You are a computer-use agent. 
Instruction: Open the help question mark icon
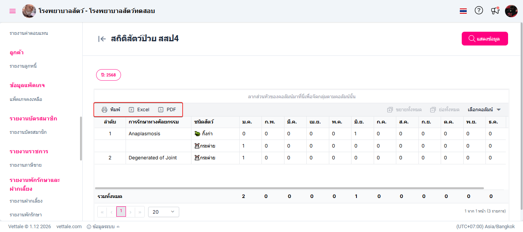[x=479, y=11]
